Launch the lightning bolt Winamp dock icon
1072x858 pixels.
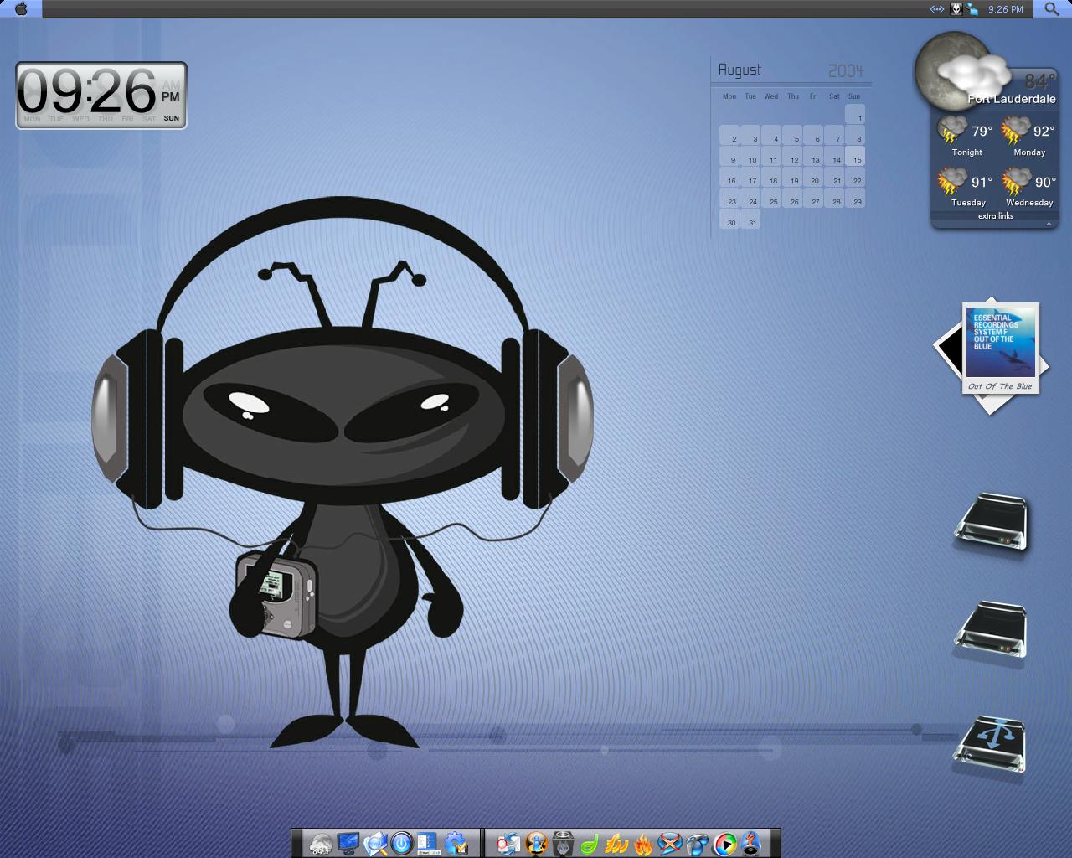(x=751, y=844)
